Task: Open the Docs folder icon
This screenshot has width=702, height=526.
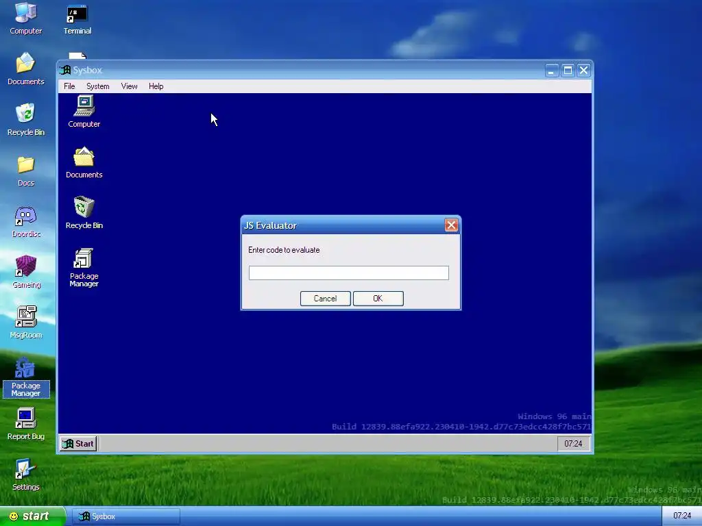Action: click(x=25, y=171)
